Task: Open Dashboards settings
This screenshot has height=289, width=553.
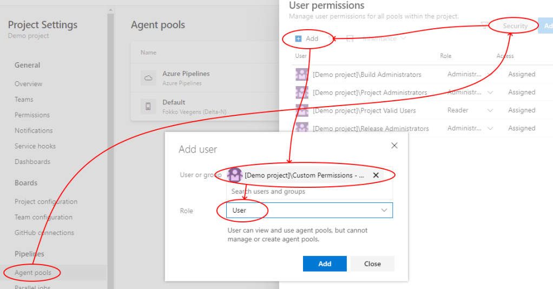Action: [32, 161]
